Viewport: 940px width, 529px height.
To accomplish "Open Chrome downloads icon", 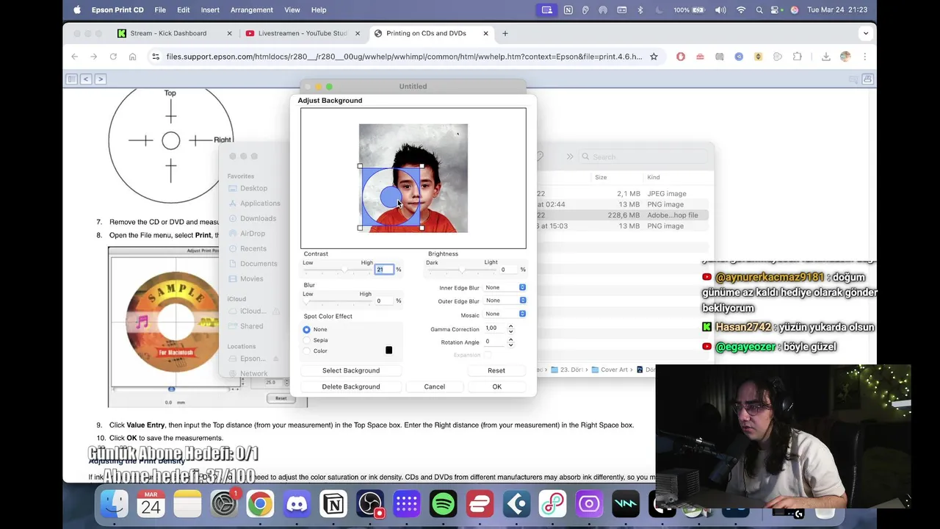I will (826, 57).
